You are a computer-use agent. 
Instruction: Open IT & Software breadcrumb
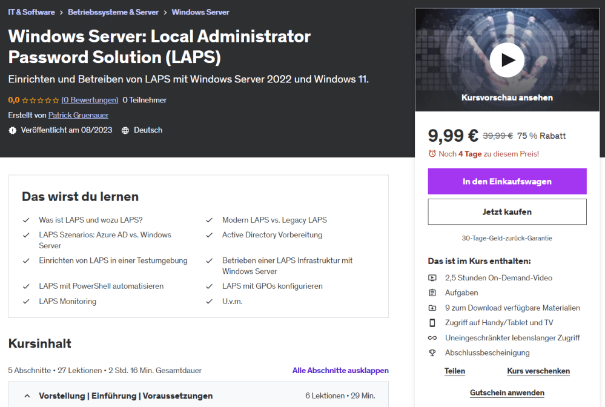(31, 12)
